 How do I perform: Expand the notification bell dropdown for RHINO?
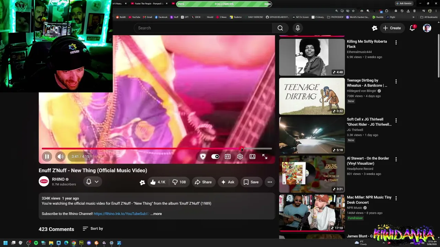[92, 182]
